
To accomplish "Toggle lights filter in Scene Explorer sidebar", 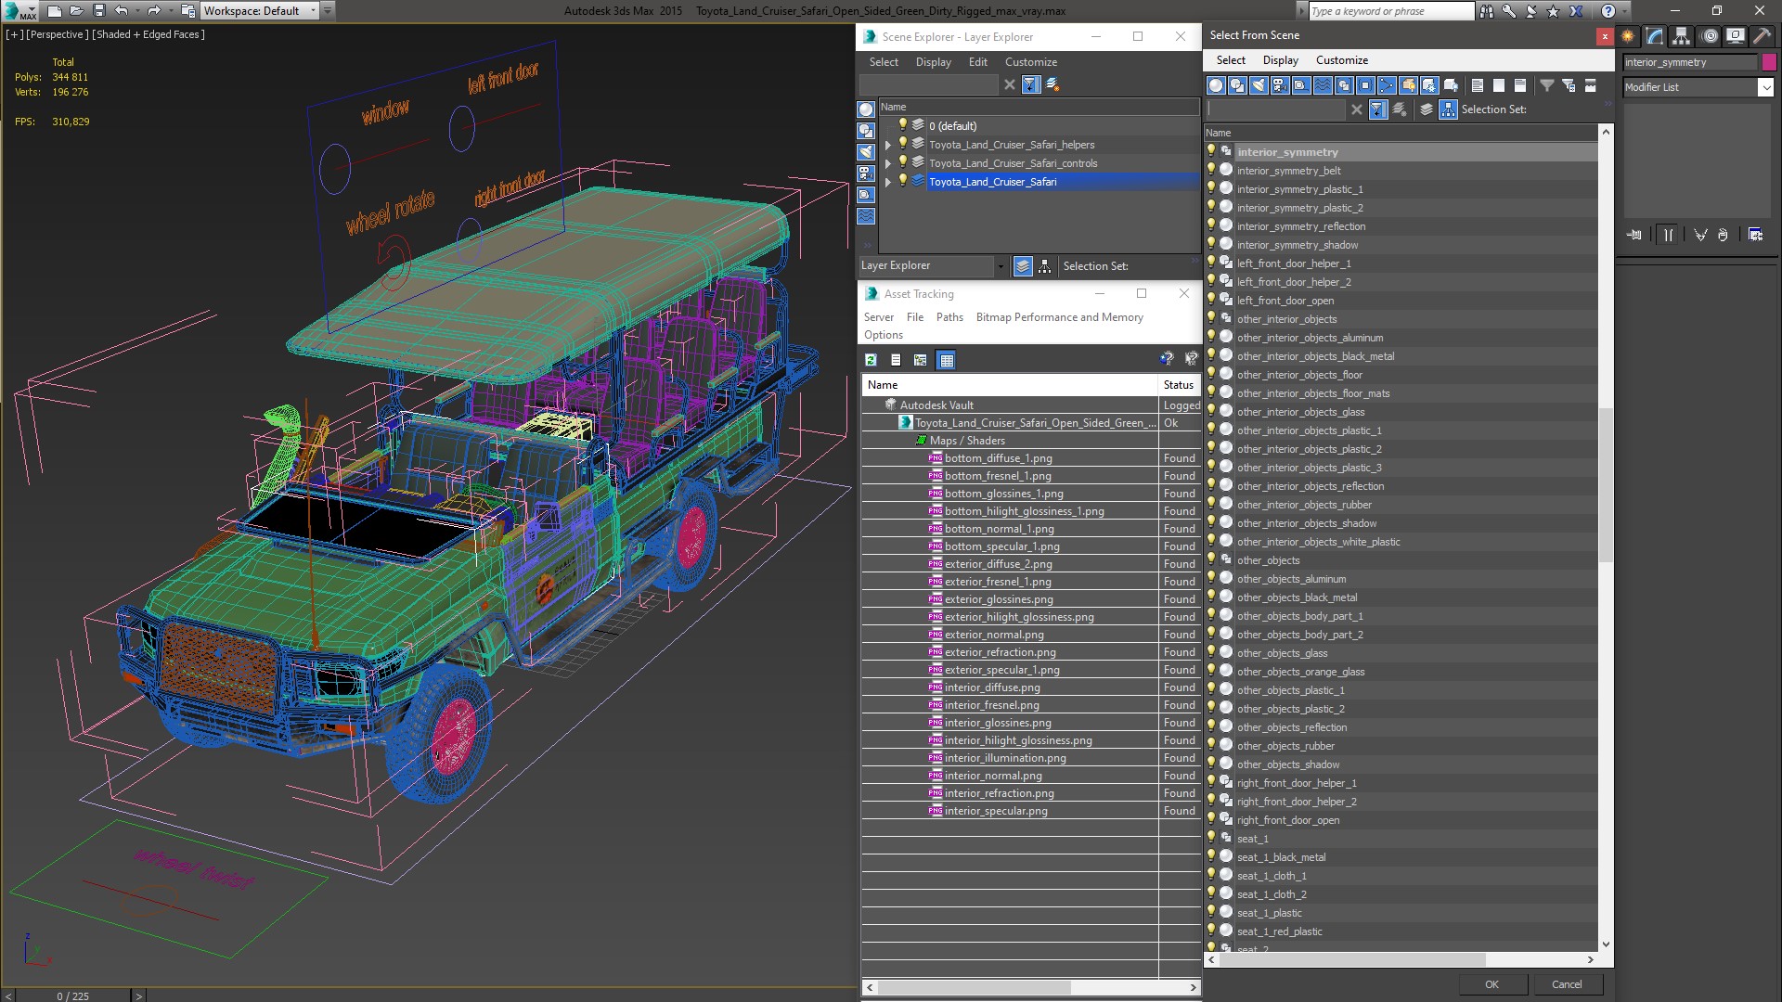I will click(x=866, y=152).
